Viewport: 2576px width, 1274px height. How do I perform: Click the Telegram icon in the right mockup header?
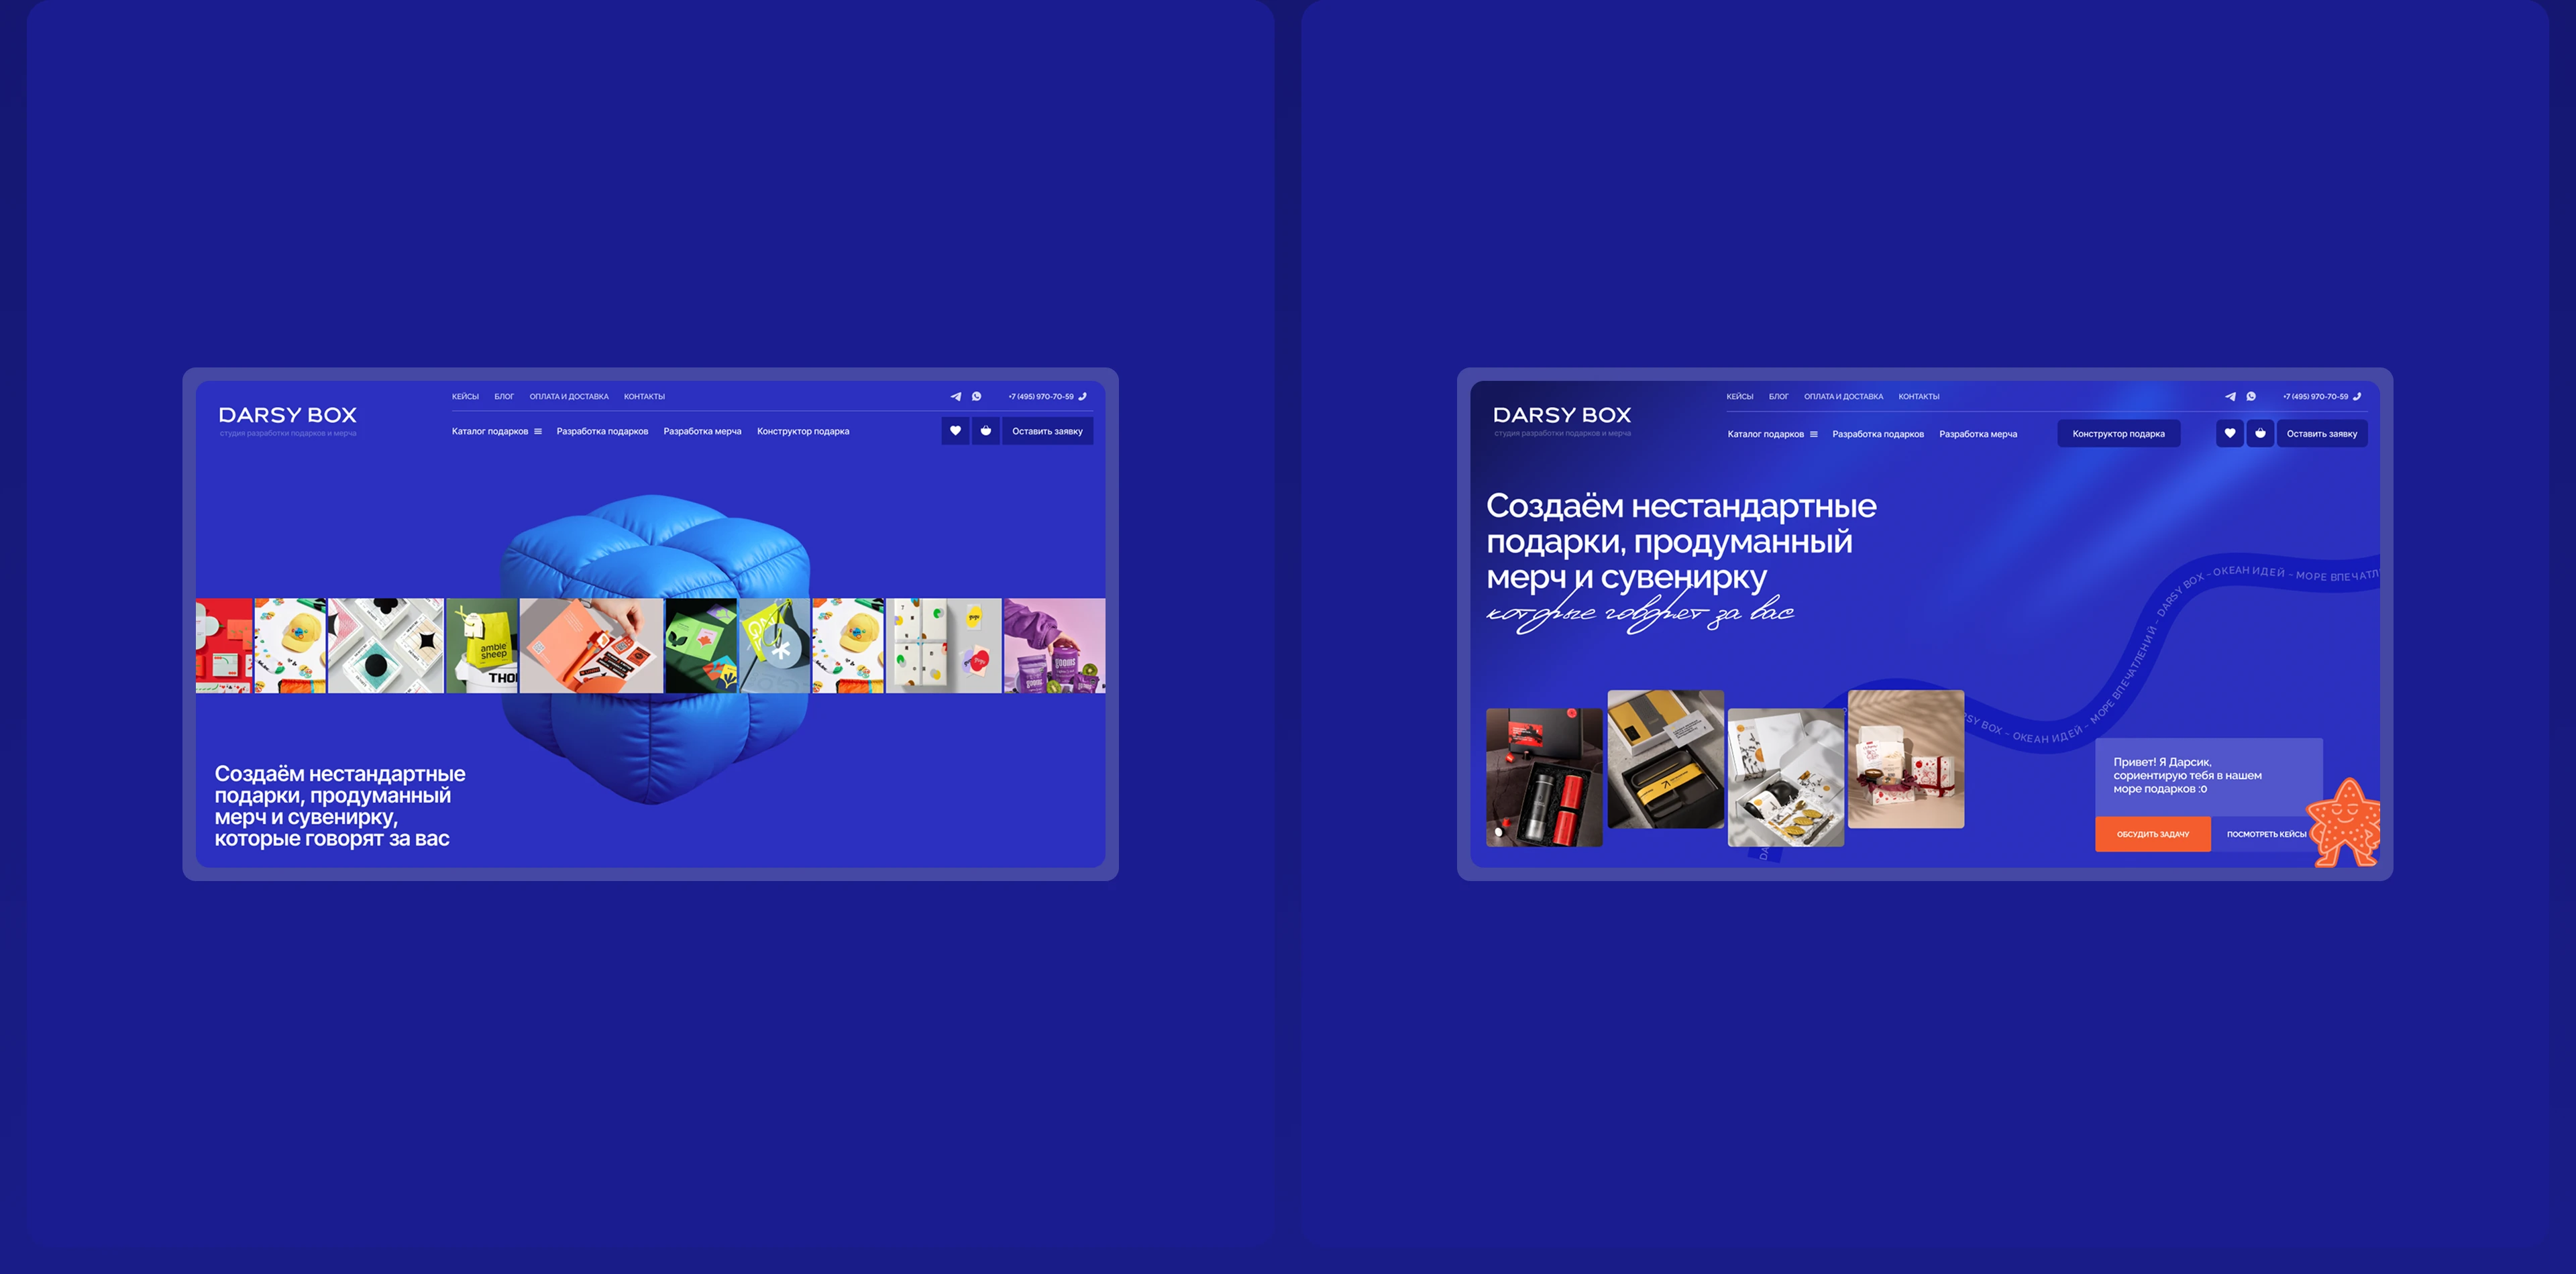(2230, 397)
